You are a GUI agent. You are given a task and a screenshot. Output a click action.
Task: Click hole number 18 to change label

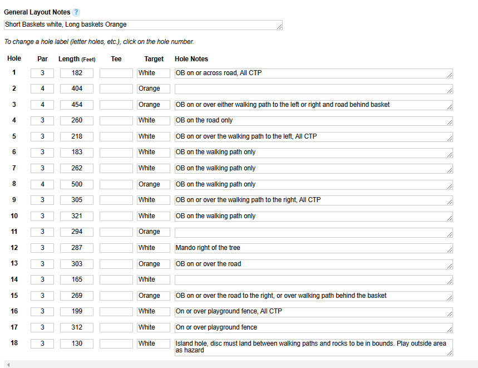(x=14, y=343)
